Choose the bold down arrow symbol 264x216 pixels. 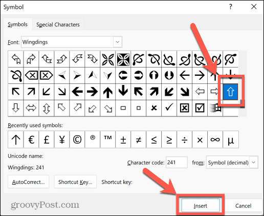pyautogui.click(x=123, y=92)
